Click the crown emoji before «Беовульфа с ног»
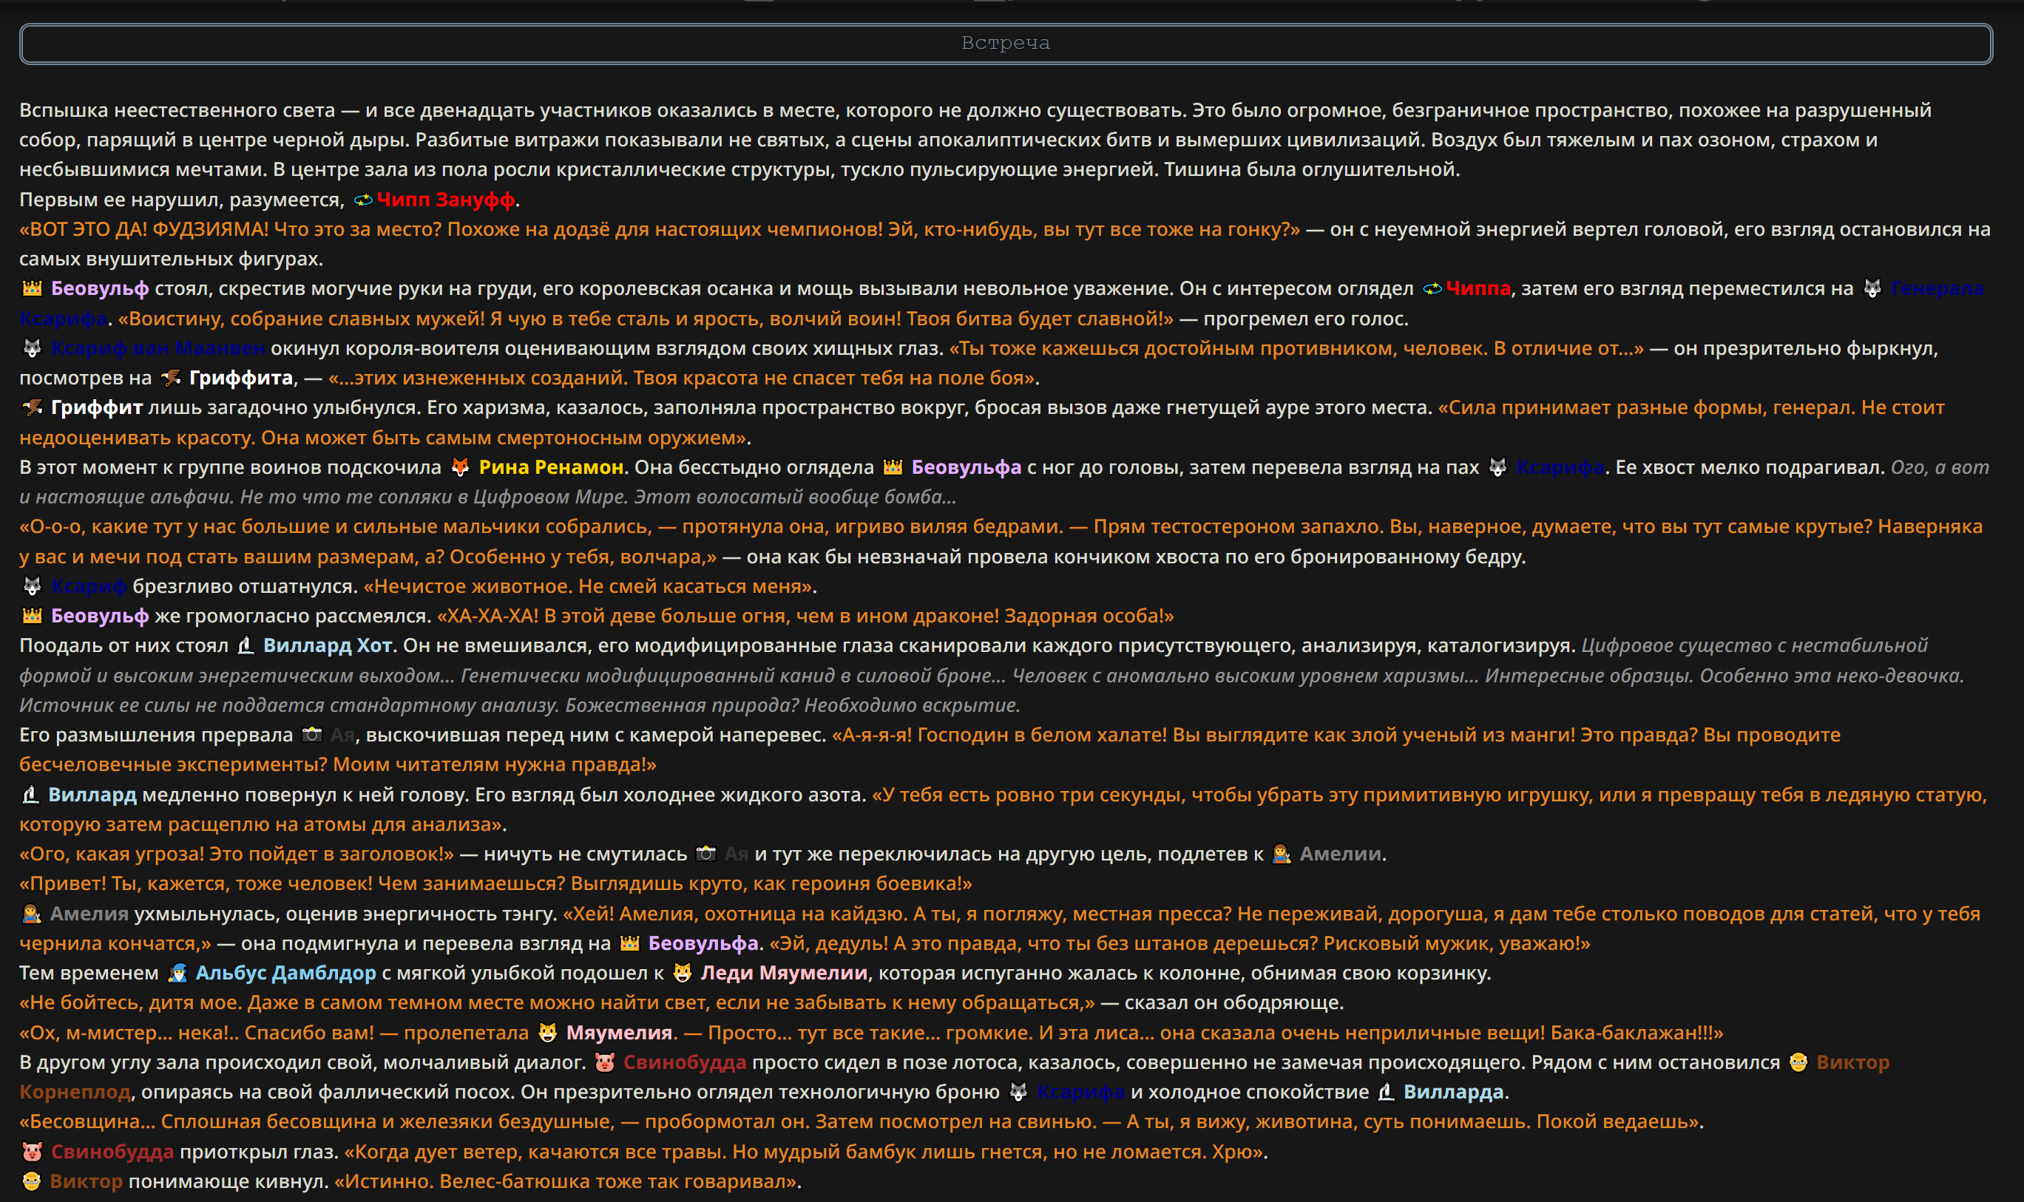The image size is (2024, 1202). 893,467
